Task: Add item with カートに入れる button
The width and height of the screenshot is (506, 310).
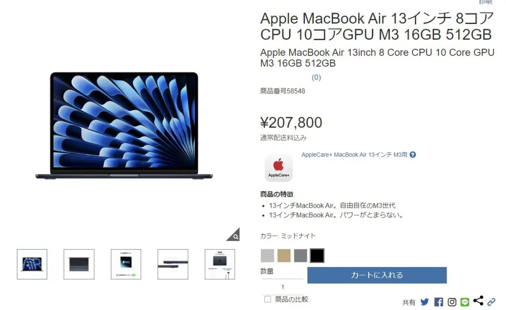Action: point(377,275)
